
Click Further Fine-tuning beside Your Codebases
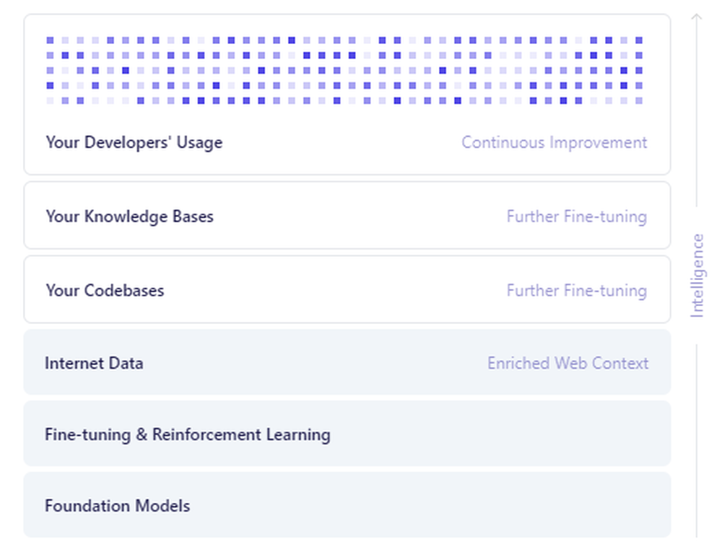point(577,290)
